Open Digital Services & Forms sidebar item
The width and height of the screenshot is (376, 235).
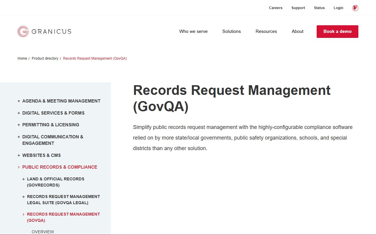[x=53, y=113]
